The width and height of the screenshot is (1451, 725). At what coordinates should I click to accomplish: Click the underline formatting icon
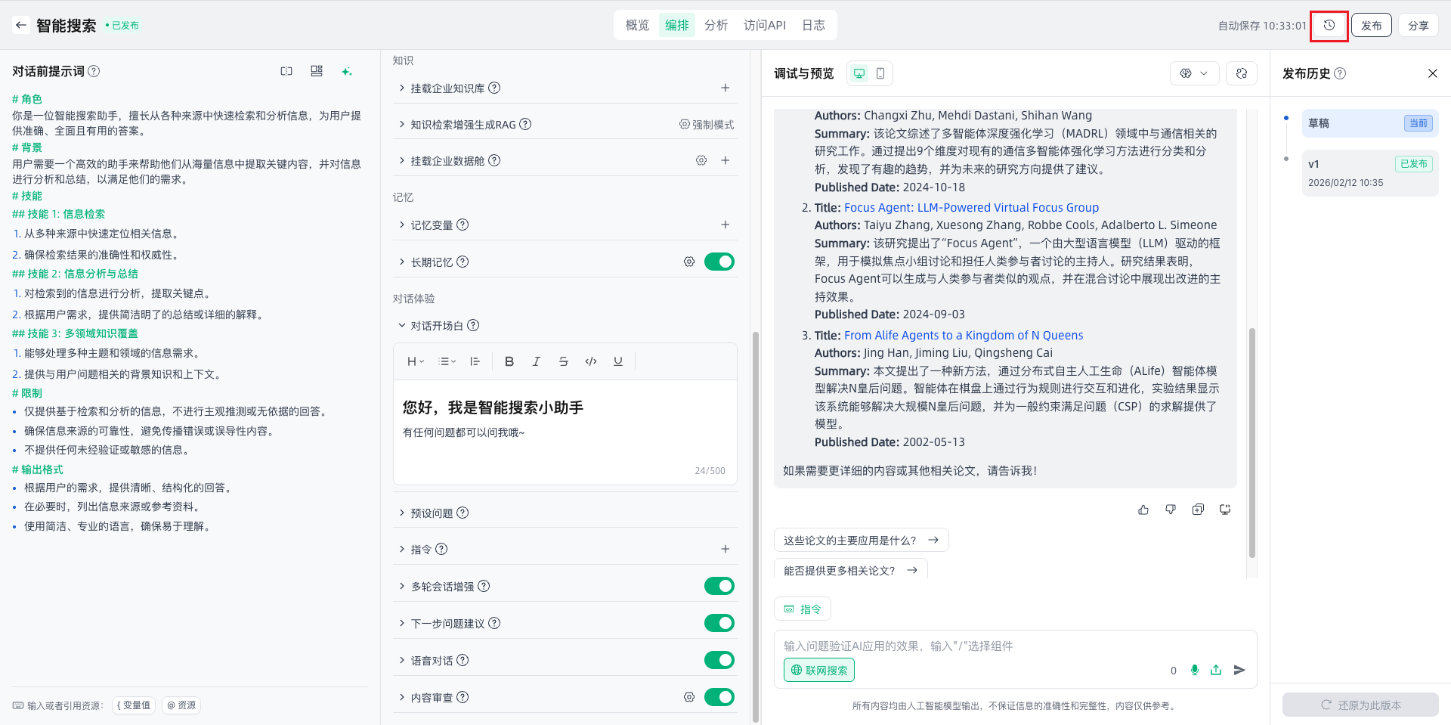click(617, 361)
